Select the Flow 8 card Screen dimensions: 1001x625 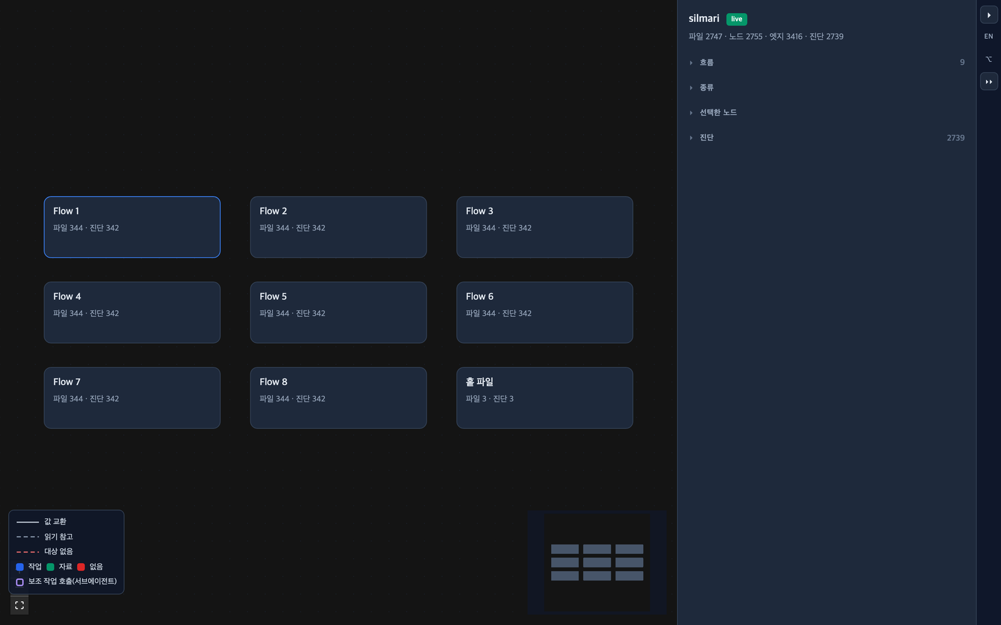pyautogui.click(x=338, y=397)
